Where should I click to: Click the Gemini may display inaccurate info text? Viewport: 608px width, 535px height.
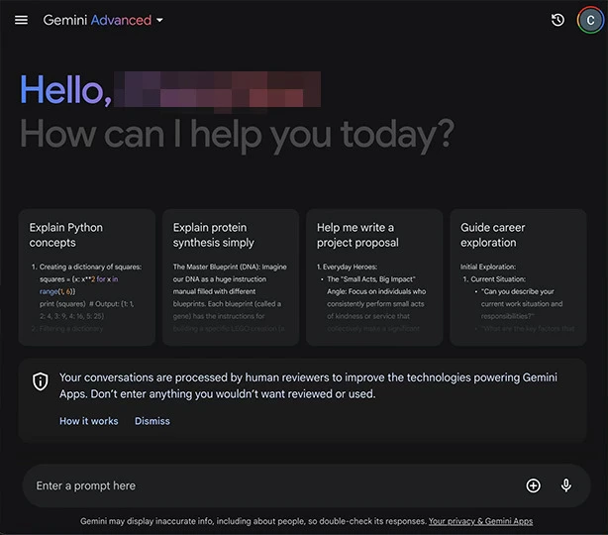point(253,521)
